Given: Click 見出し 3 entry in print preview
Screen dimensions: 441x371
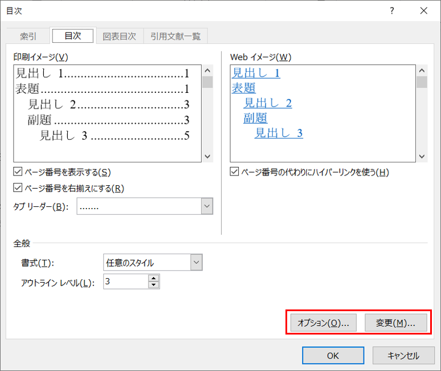Looking at the screenshot, I should point(115,135).
